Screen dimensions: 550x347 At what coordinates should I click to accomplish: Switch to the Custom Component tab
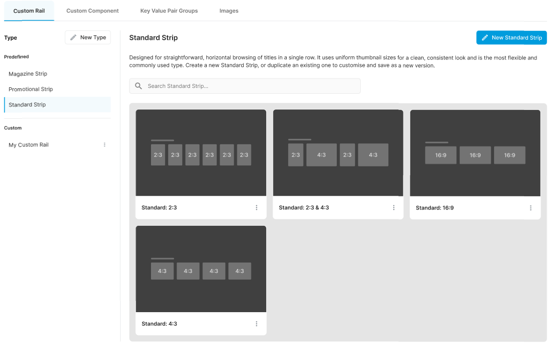(x=93, y=11)
